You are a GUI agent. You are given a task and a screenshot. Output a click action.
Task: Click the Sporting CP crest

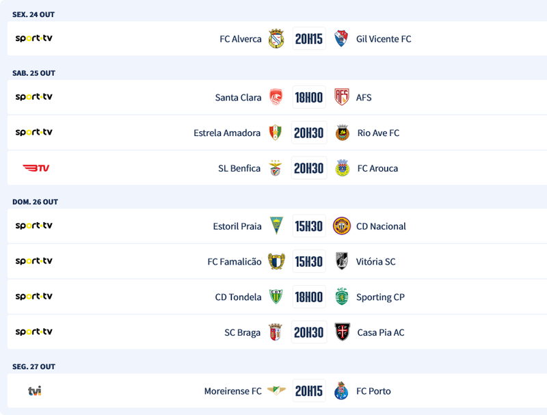[x=342, y=297]
